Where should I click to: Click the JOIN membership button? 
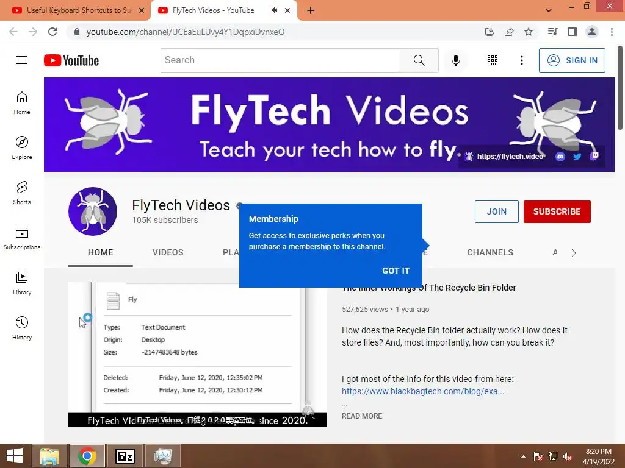point(497,211)
